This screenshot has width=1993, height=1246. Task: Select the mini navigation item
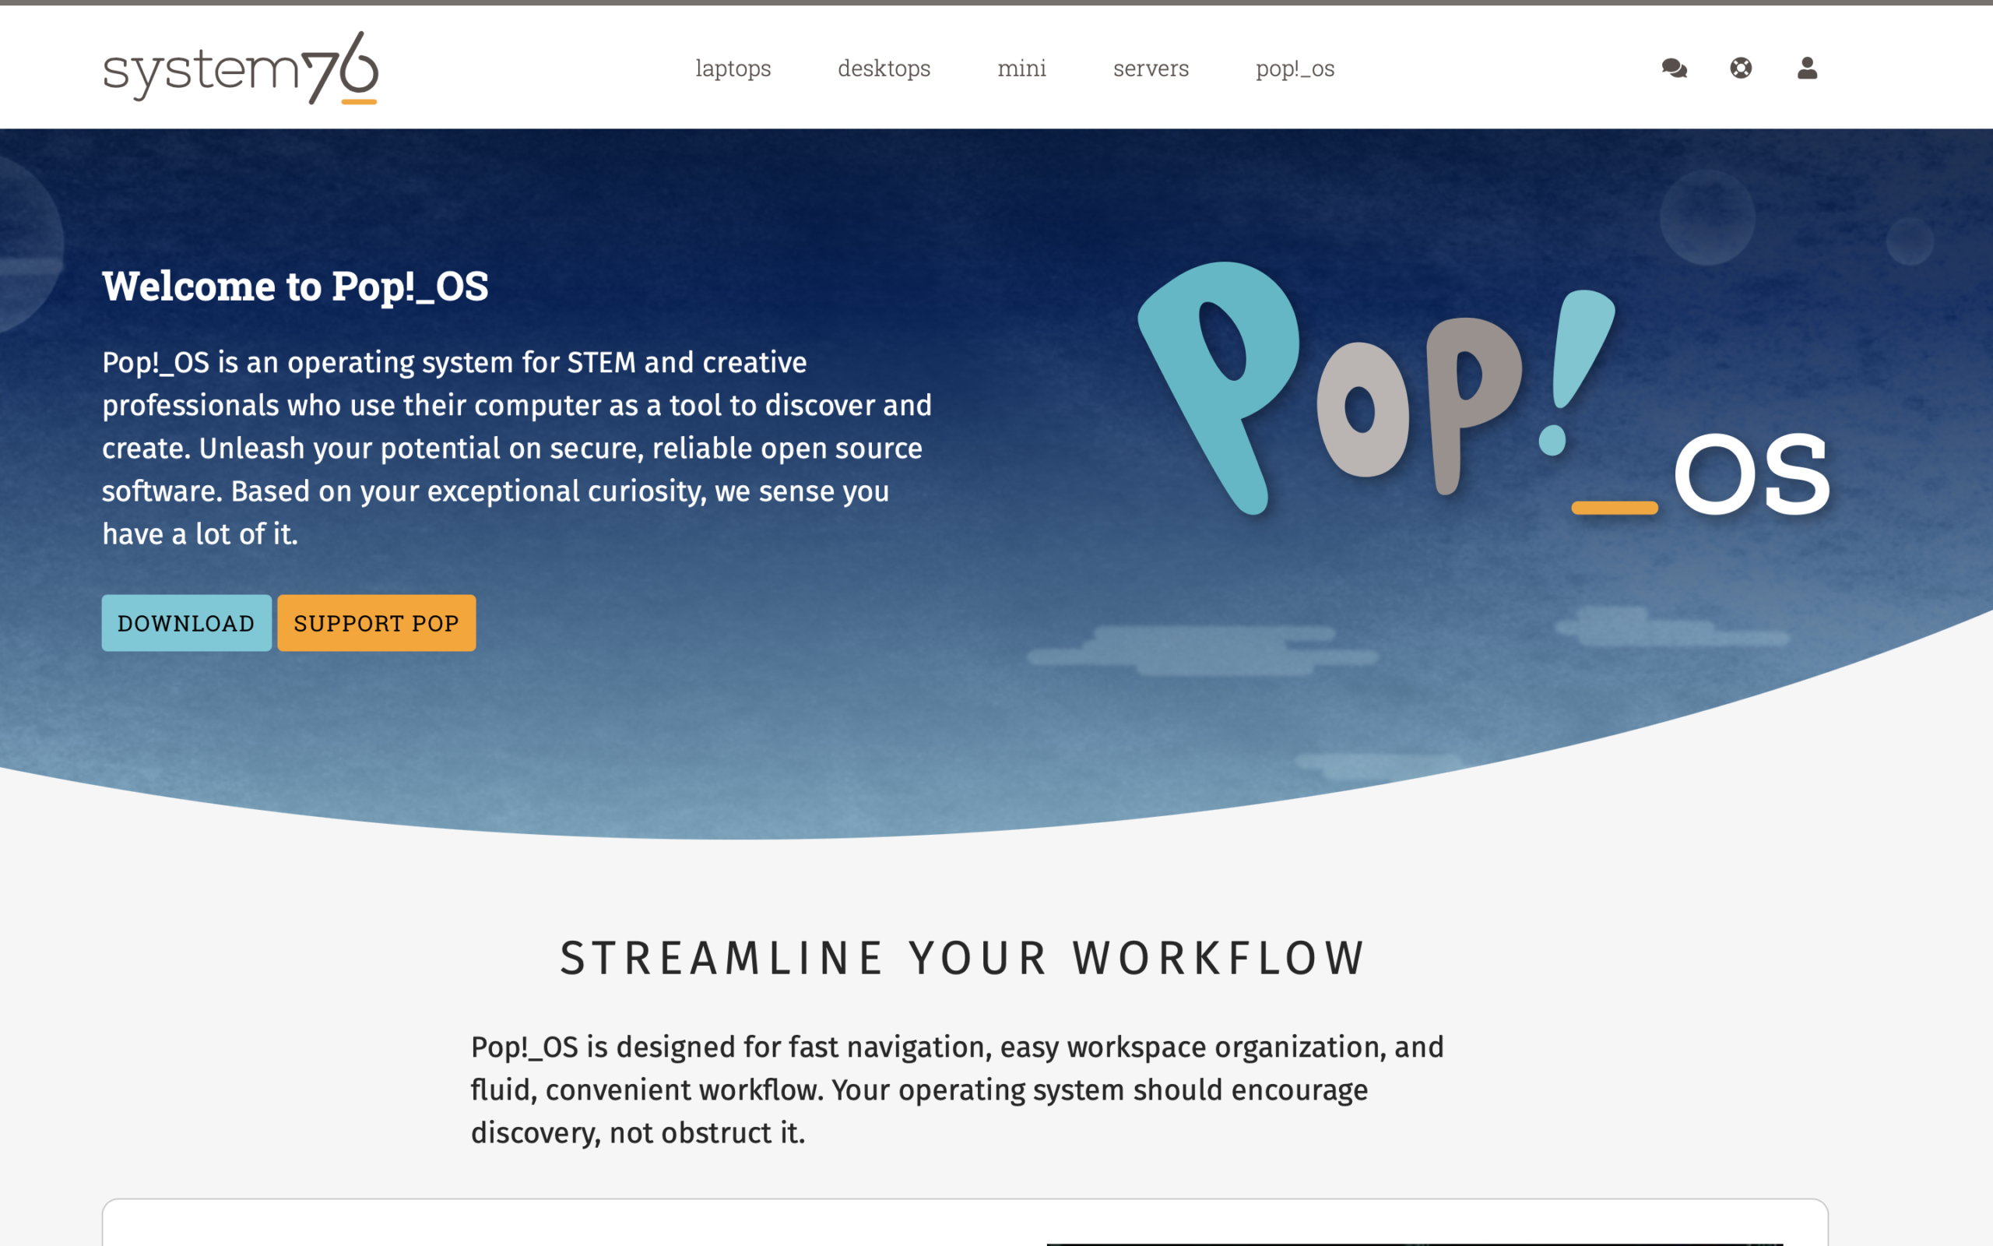tap(1021, 69)
